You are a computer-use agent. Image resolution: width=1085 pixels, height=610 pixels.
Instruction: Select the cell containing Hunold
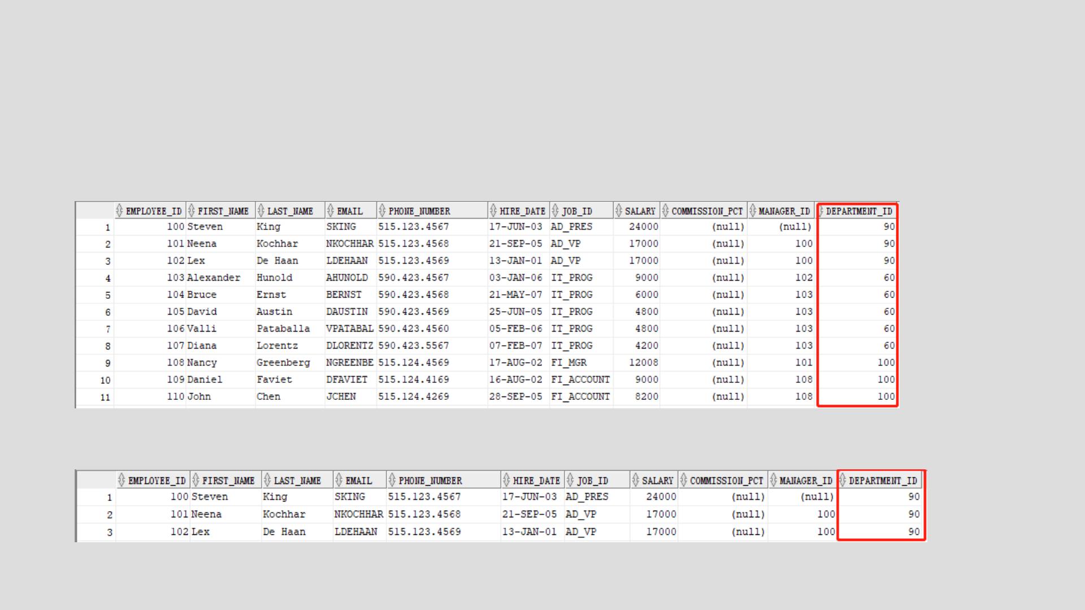pyautogui.click(x=274, y=277)
